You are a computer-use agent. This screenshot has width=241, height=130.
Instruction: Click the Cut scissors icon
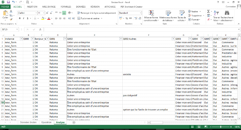point(11,11)
